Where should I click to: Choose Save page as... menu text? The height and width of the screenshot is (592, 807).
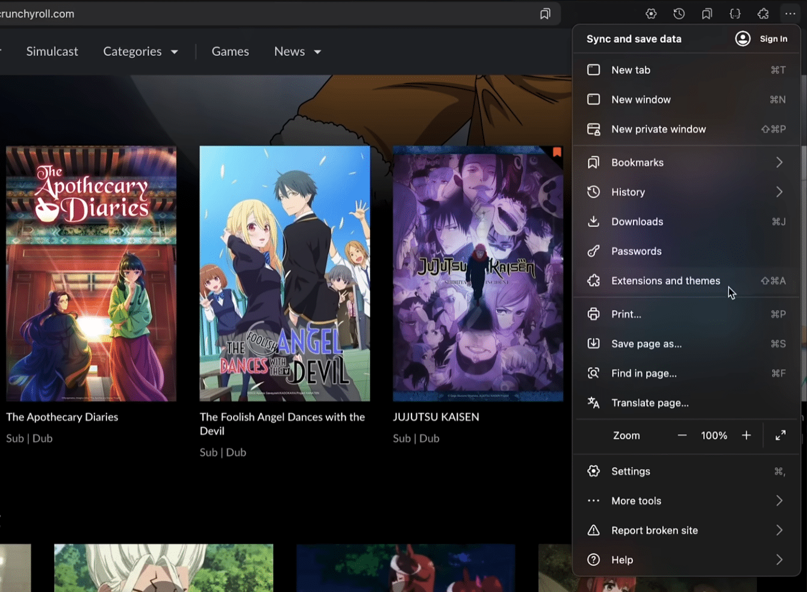click(646, 344)
